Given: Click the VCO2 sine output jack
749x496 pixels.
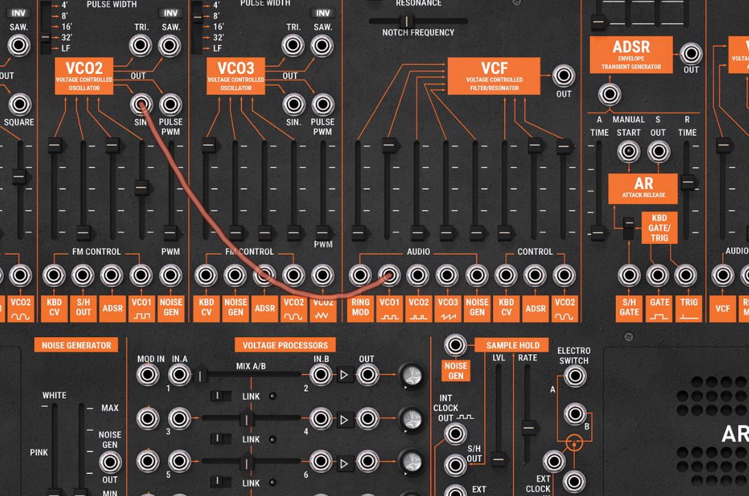Looking at the screenshot, I should (141, 106).
